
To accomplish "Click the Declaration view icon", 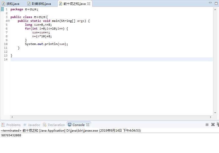I will coord(45,125).
